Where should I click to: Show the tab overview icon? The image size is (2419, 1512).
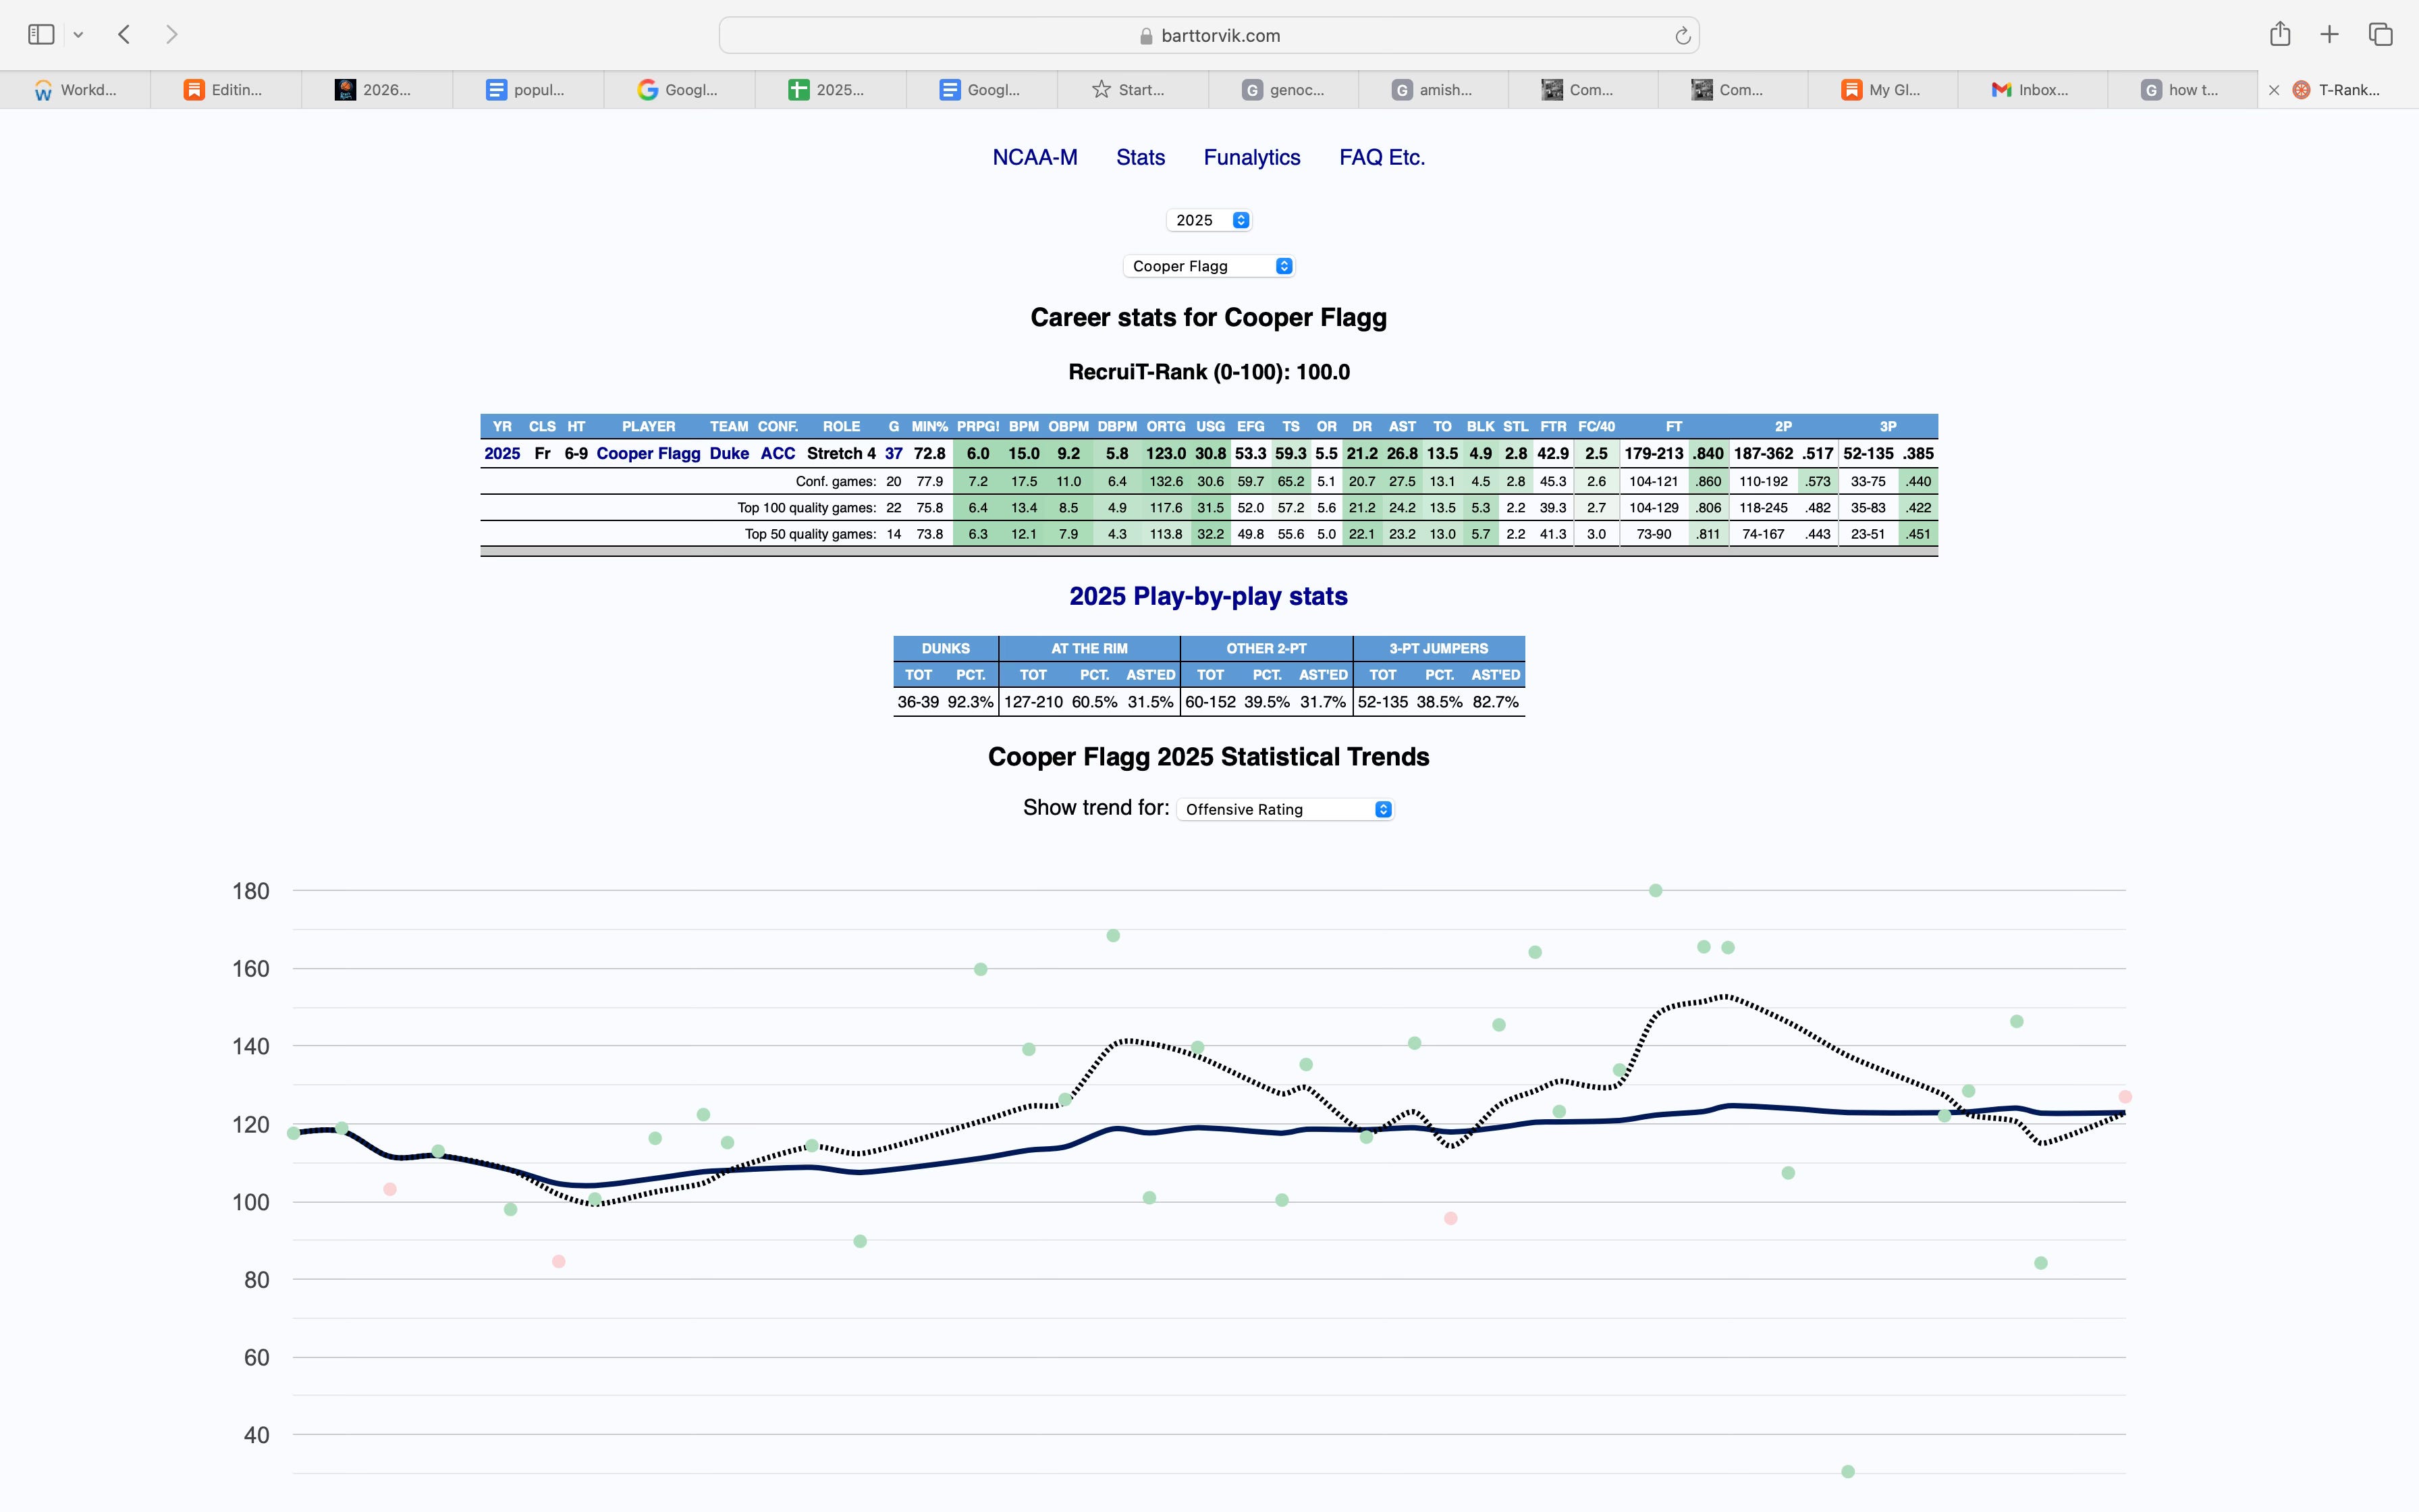[x=2381, y=35]
